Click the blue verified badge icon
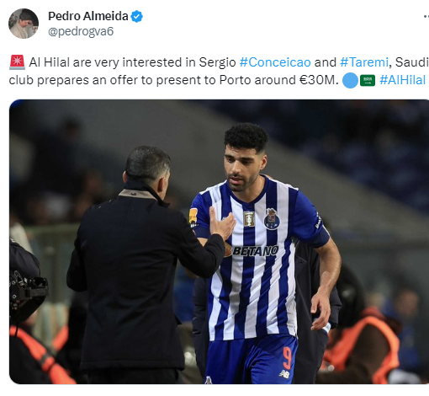Image resolution: width=429 pixels, height=396 pixels. [137, 16]
